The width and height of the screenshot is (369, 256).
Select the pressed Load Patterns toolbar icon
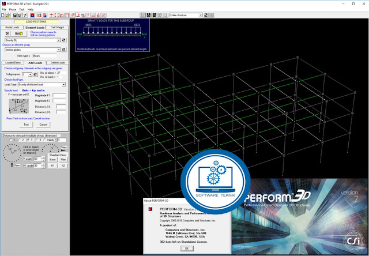tap(78, 15)
